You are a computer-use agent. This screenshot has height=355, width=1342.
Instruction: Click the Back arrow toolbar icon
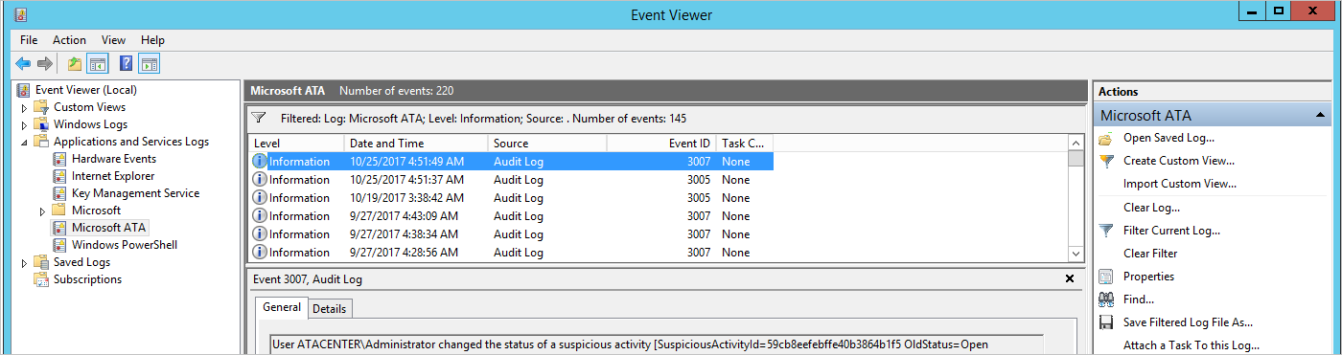click(23, 64)
